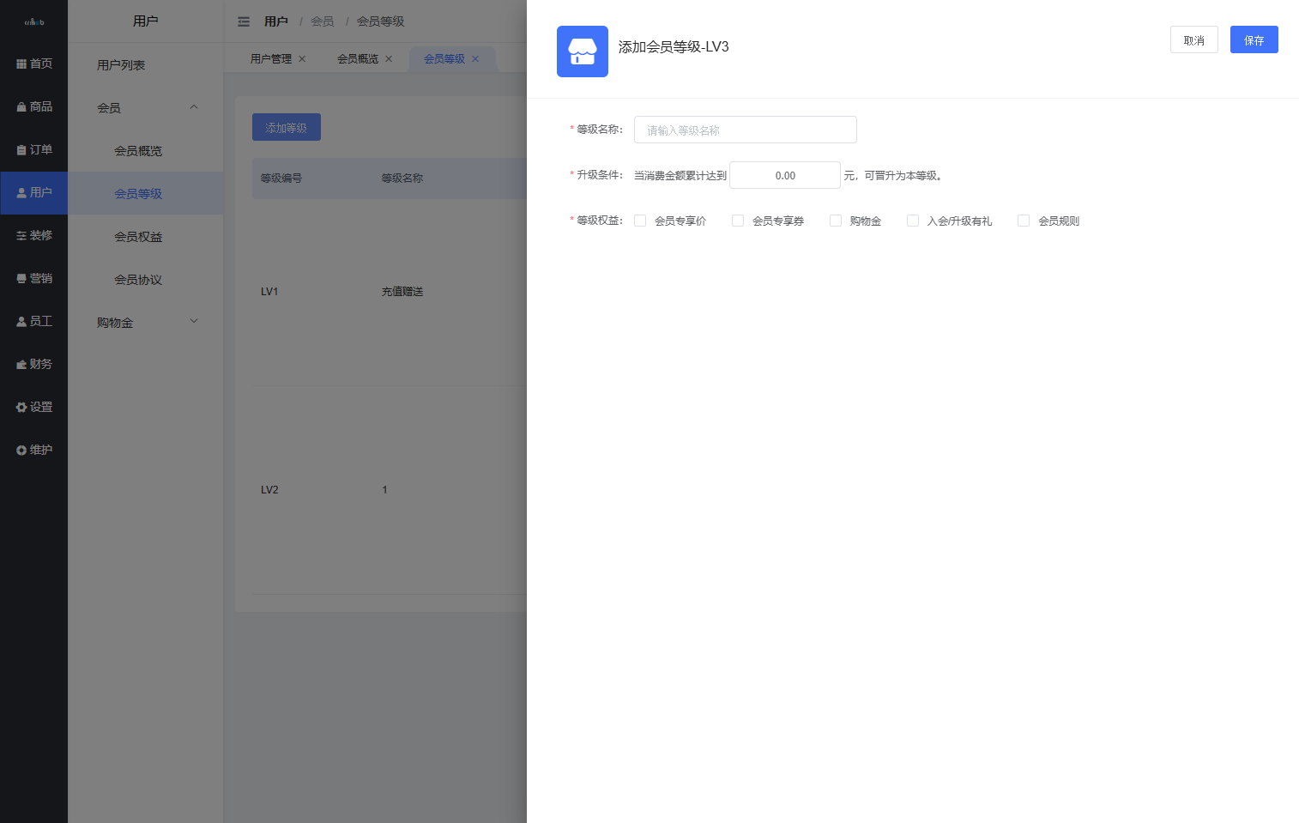The height and width of the screenshot is (823, 1299).
Task: Open 设置 settings gear icon
Action: point(21,408)
